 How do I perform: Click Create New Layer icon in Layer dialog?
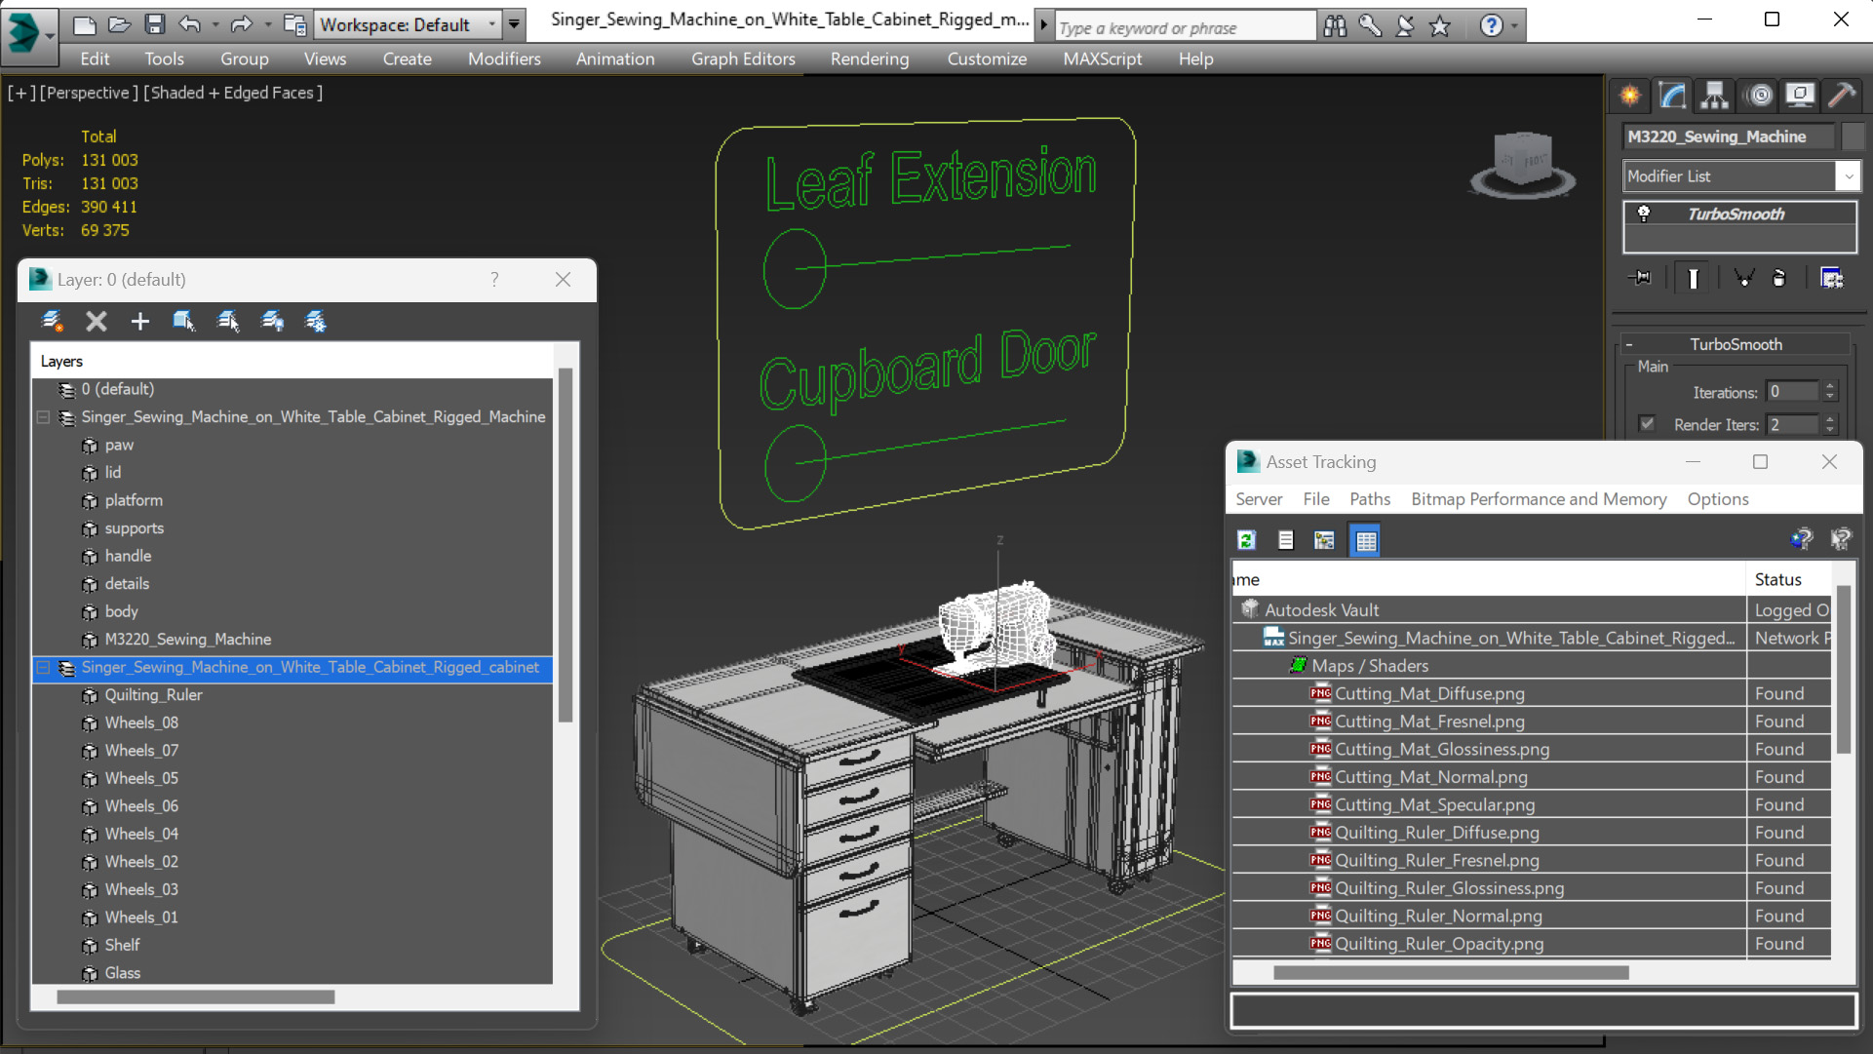pyautogui.click(x=52, y=321)
